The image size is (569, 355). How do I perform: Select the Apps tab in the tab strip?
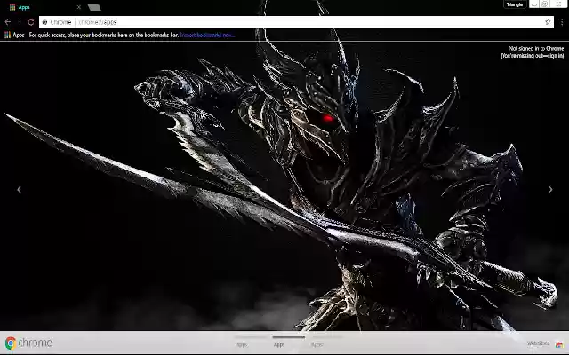click(44, 7)
